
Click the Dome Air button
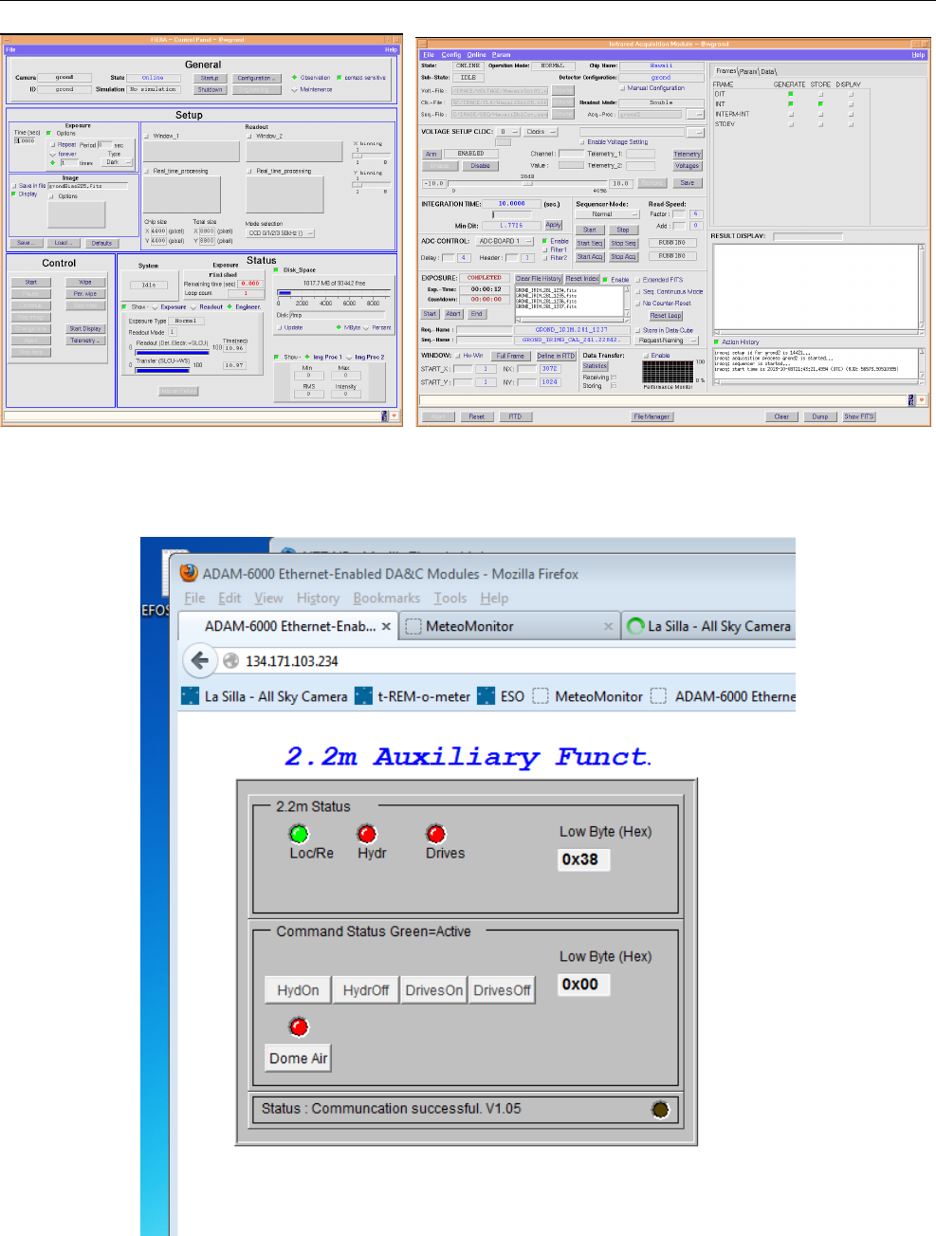point(298,1059)
